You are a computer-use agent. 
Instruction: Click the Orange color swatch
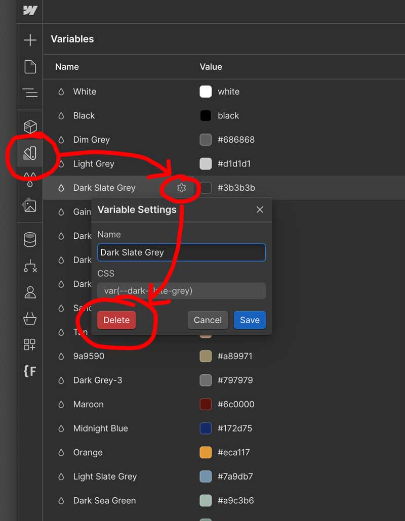point(206,452)
